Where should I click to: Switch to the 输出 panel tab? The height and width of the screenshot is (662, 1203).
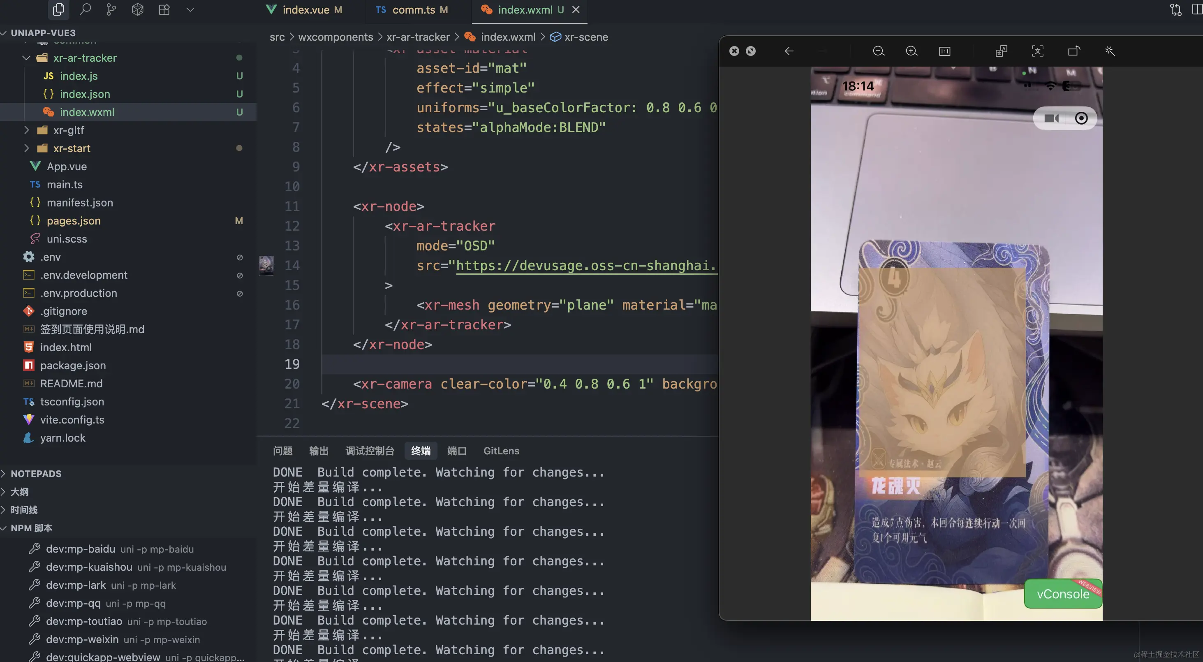[319, 450]
